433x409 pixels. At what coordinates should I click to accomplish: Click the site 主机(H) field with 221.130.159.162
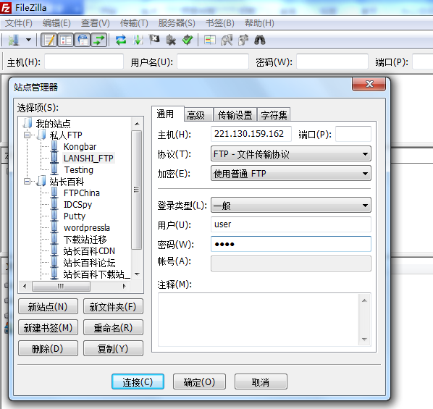tap(251, 134)
